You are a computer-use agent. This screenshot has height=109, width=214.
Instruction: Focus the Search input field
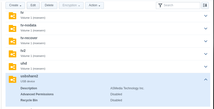click(x=181, y=5)
